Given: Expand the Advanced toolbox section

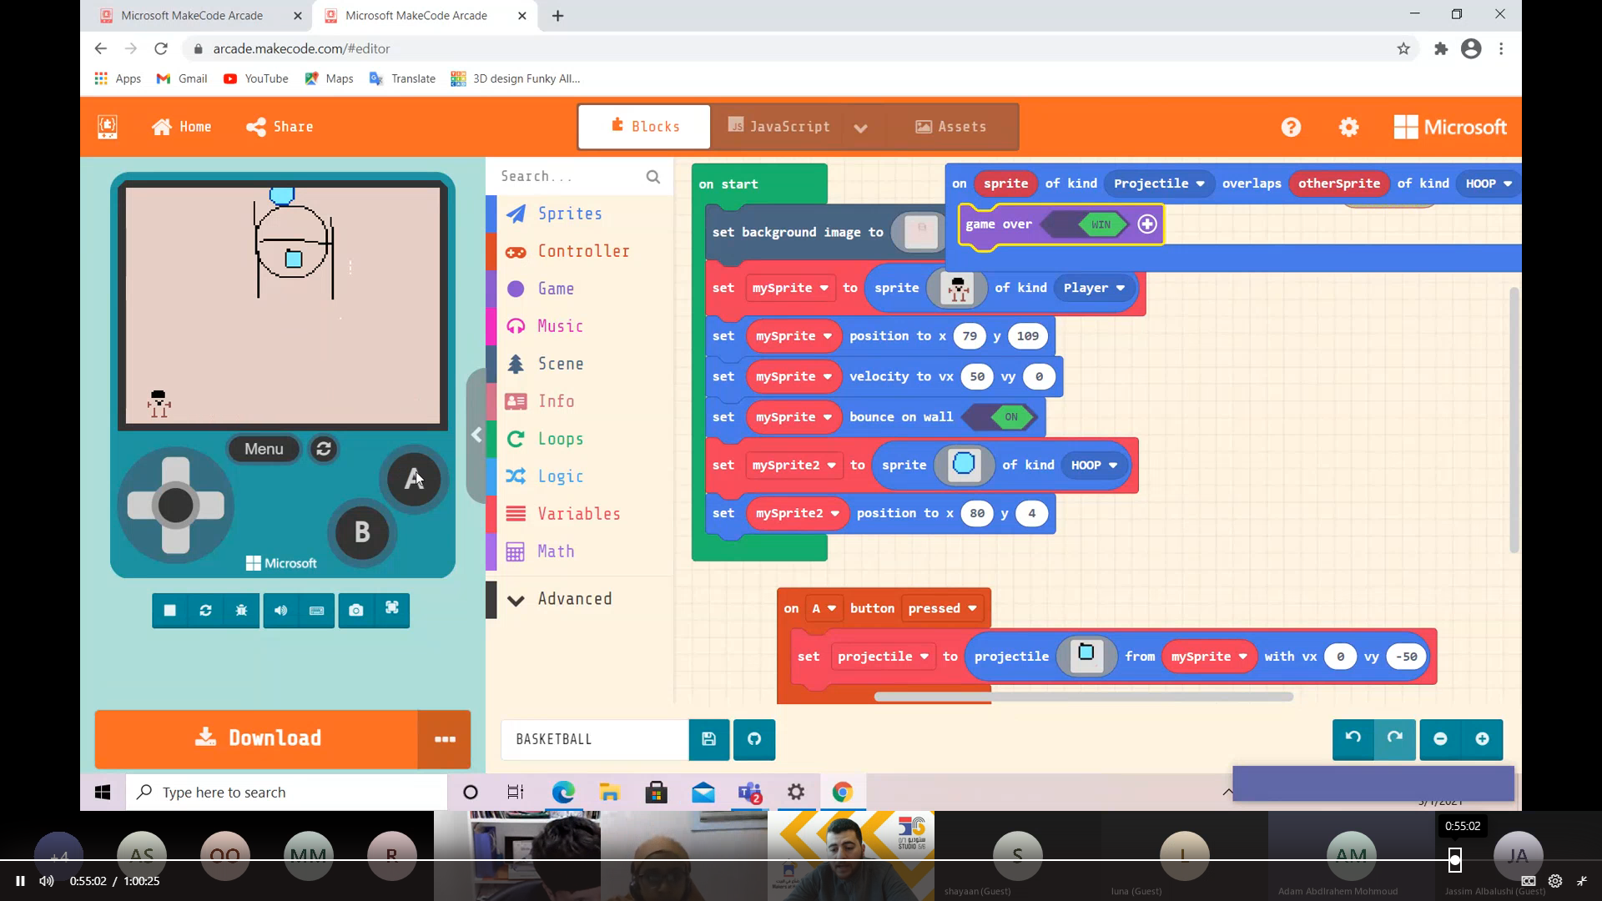Looking at the screenshot, I should pos(562,599).
